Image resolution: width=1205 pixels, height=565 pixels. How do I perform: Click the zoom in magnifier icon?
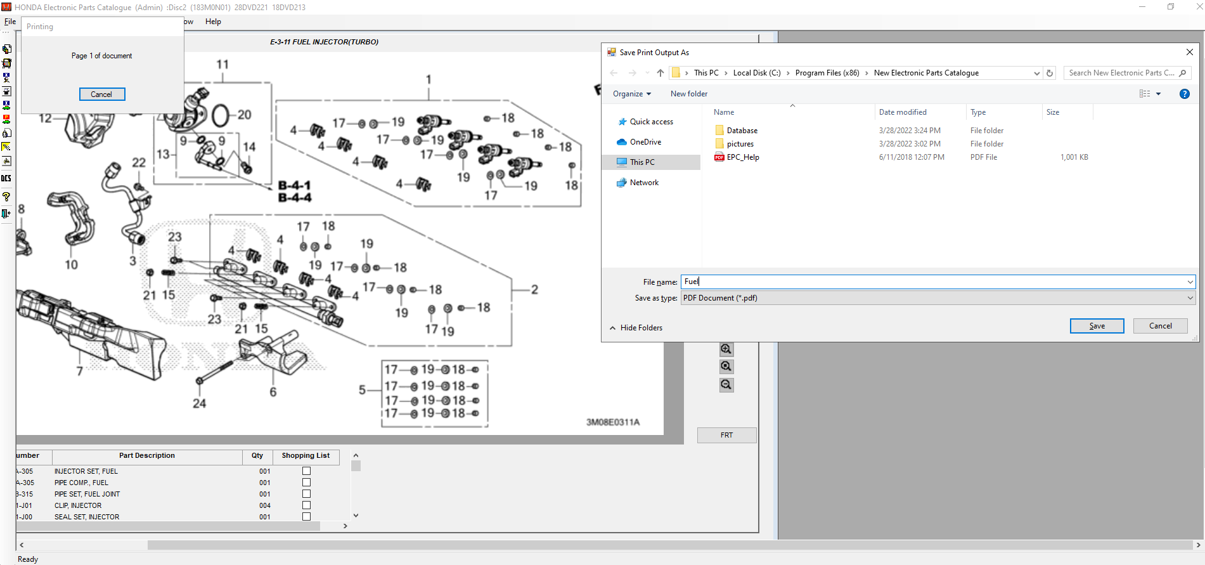click(726, 349)
